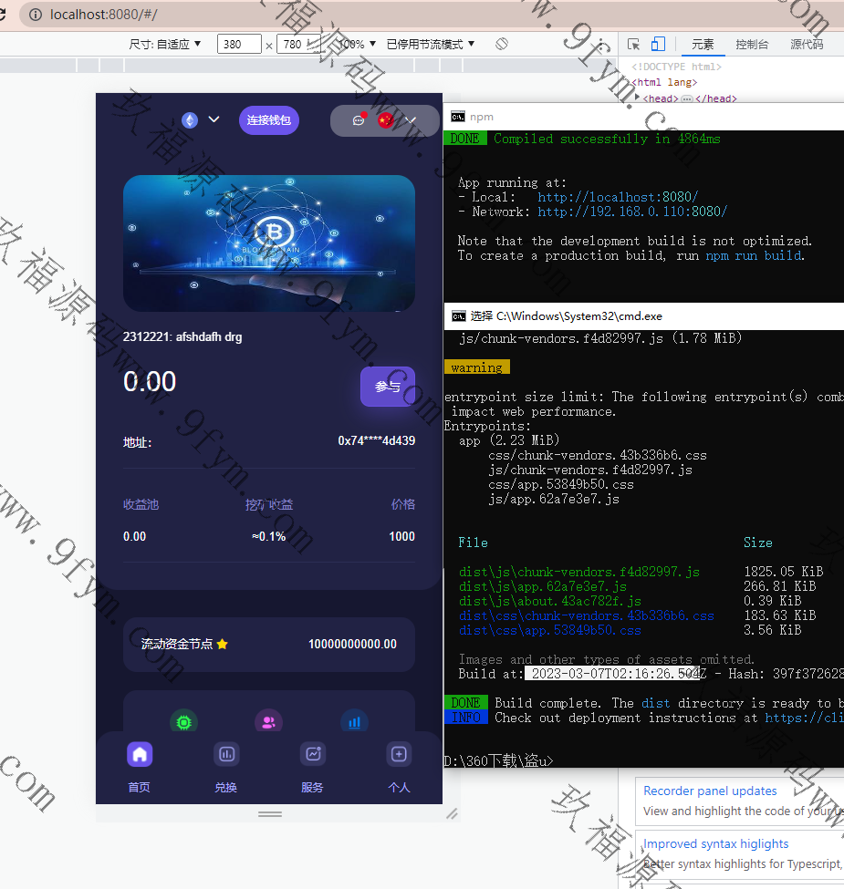
Task: Open the 兑换 exchange icon
Action: (x=225, y=754)
